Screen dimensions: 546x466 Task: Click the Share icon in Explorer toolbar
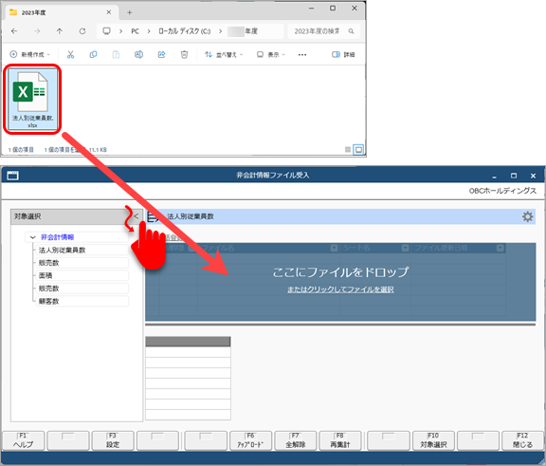tap(161, 54)
